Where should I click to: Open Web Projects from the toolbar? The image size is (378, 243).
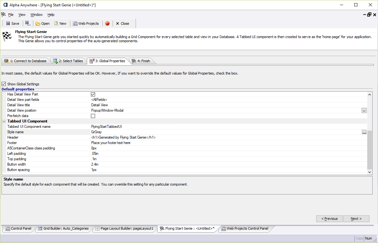coord(86,23)
